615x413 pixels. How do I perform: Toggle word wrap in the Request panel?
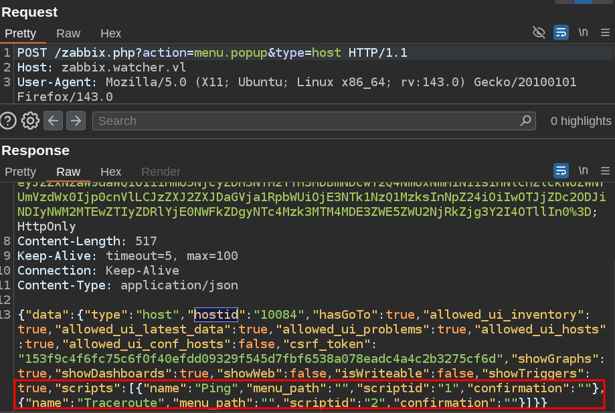[x=561, y=32]
